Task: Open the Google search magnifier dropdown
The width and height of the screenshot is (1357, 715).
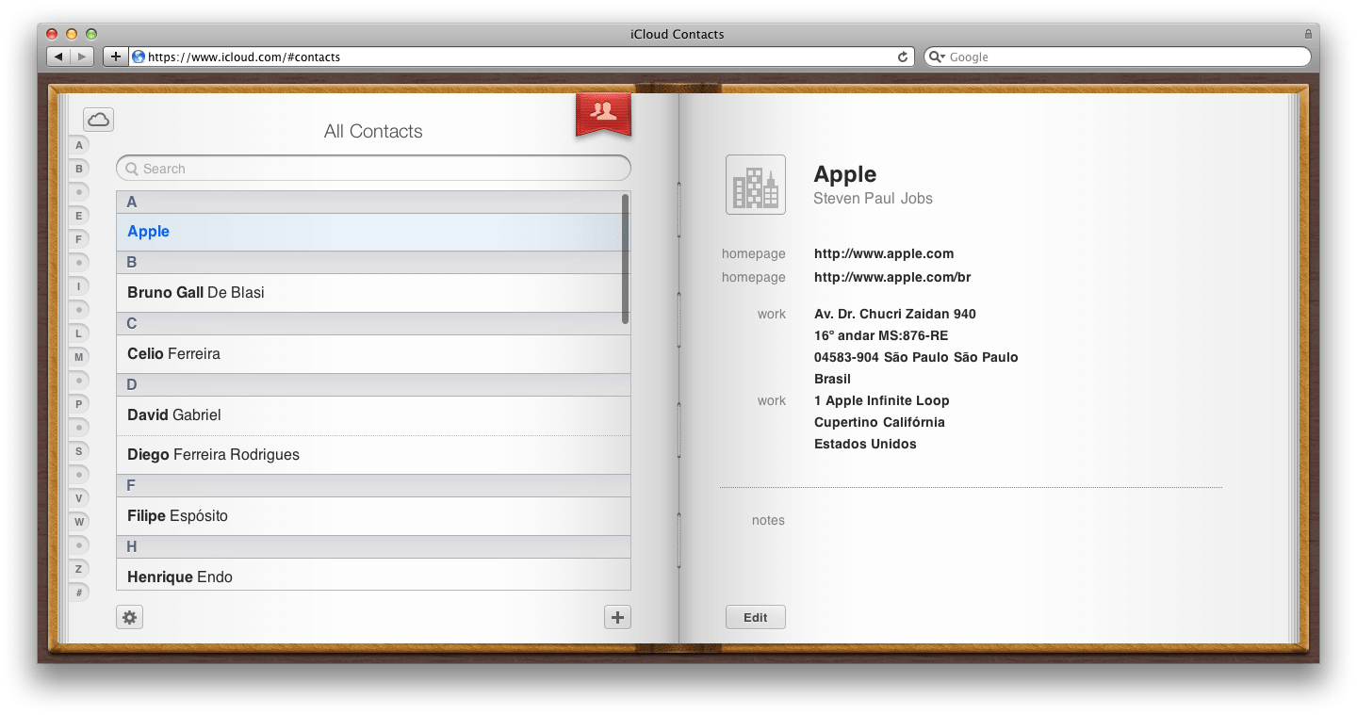Action: (x=937, y=57)
